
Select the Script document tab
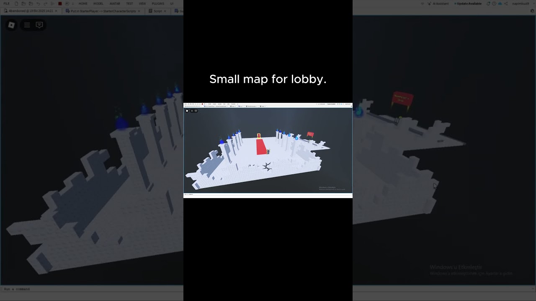click(158, 11)
